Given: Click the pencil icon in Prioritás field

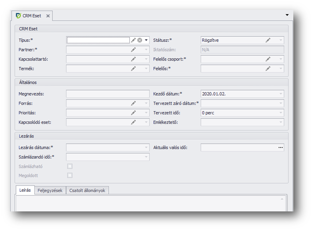Looking at the screenshot, I should click(134, 112).
